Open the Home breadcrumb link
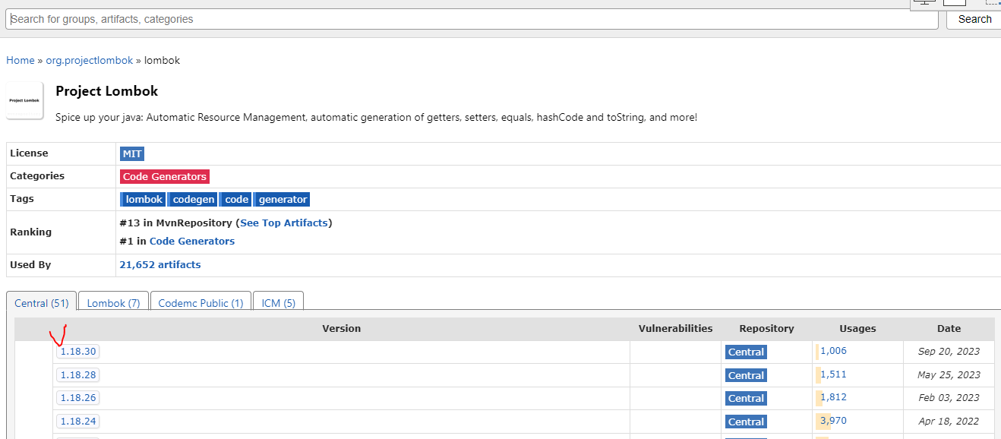 [x=21, y=60]
